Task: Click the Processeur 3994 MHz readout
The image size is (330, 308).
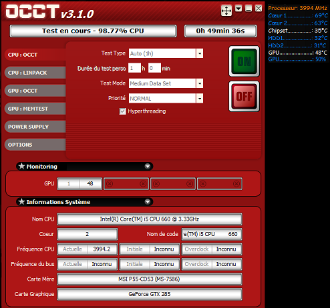Action: click(x=297, y=8)
